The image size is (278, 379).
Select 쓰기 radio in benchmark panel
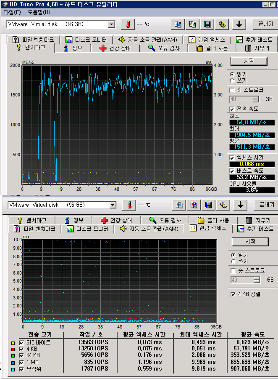pos(232,81)
